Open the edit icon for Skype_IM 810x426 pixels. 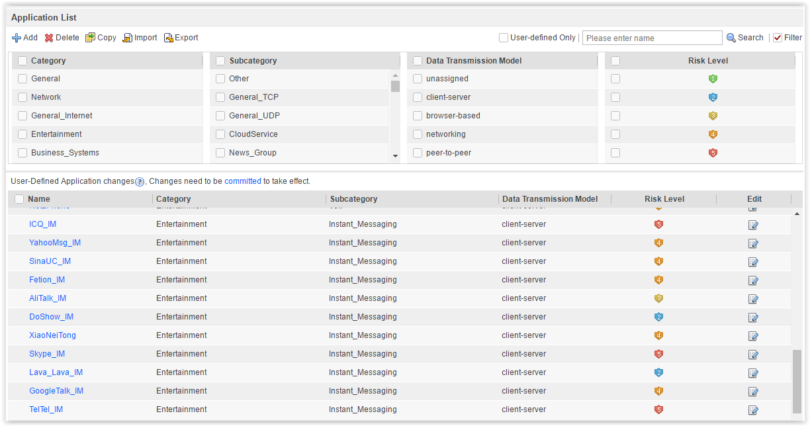point(753,354)
